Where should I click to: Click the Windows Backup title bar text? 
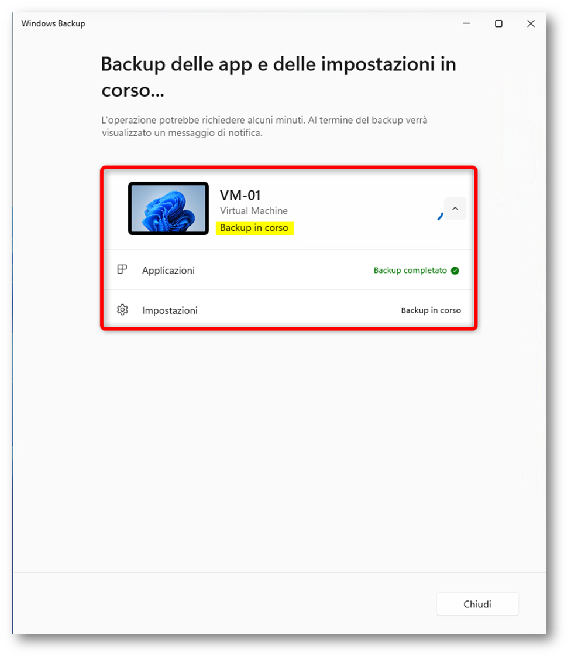tap(53, 23)
